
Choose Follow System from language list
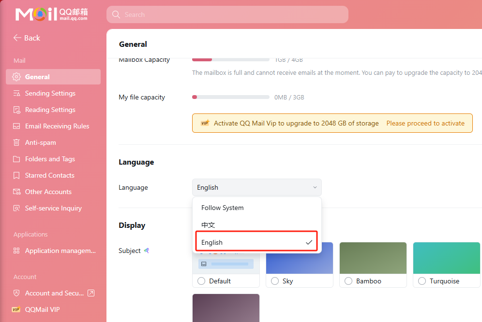[223, 208]
